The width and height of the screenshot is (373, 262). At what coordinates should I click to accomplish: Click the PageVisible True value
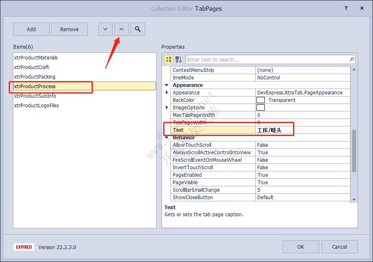tap(263, 183)
